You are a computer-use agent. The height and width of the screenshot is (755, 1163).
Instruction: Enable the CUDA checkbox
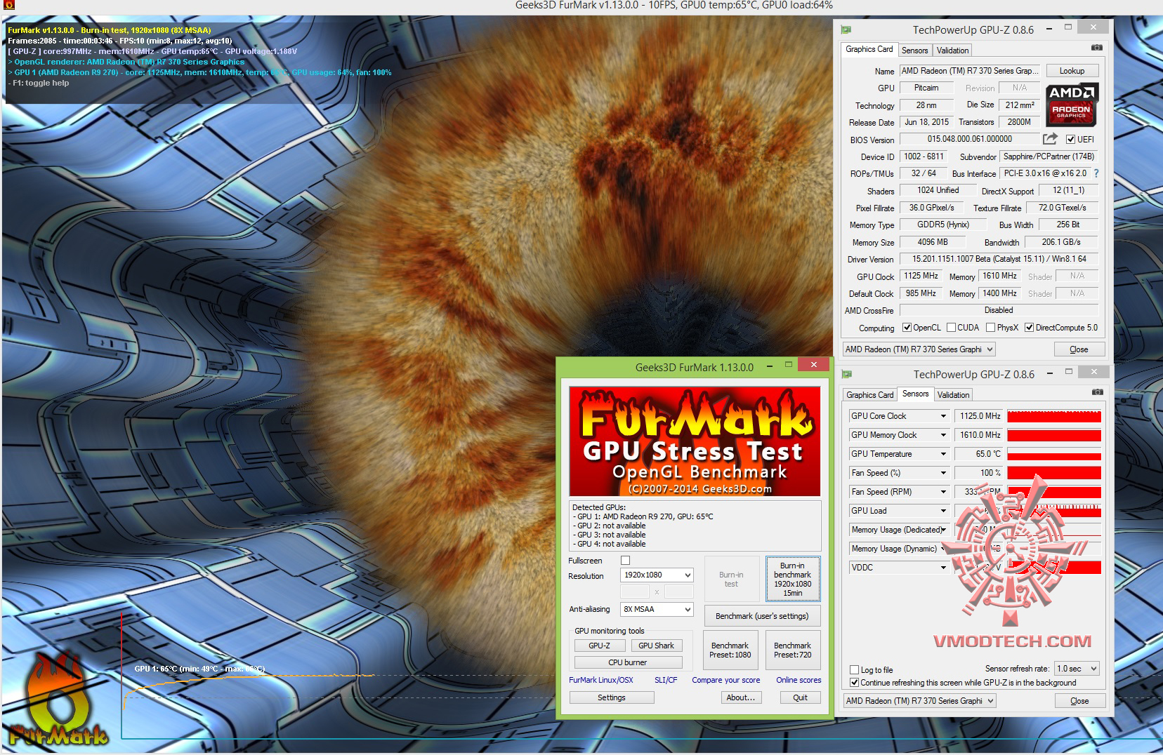click(x=951, y=328)
